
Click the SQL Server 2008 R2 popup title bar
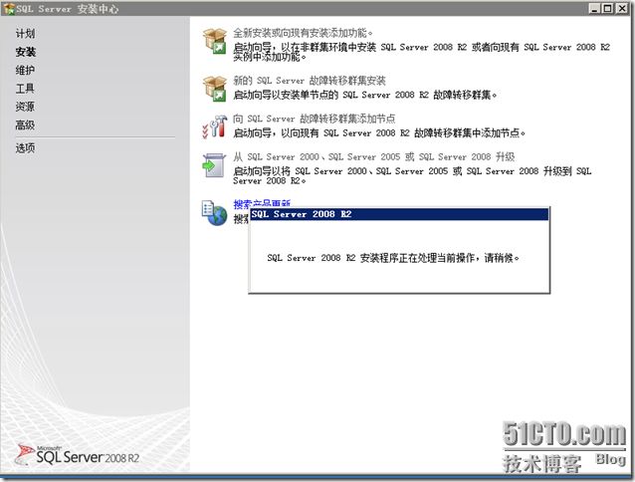399,214
